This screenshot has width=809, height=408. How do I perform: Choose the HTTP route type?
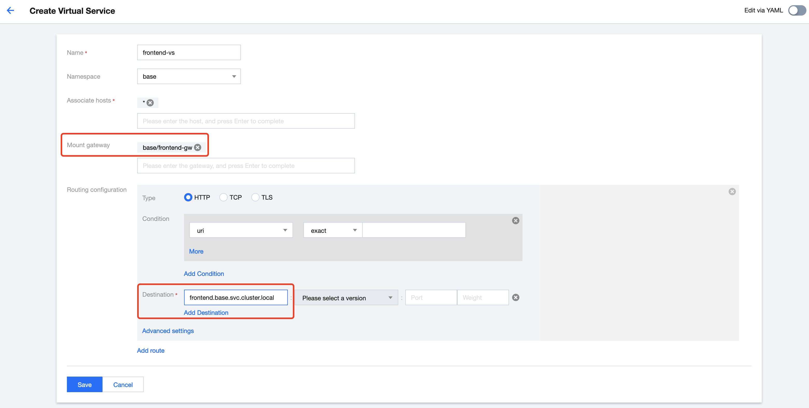coord(188,198)
